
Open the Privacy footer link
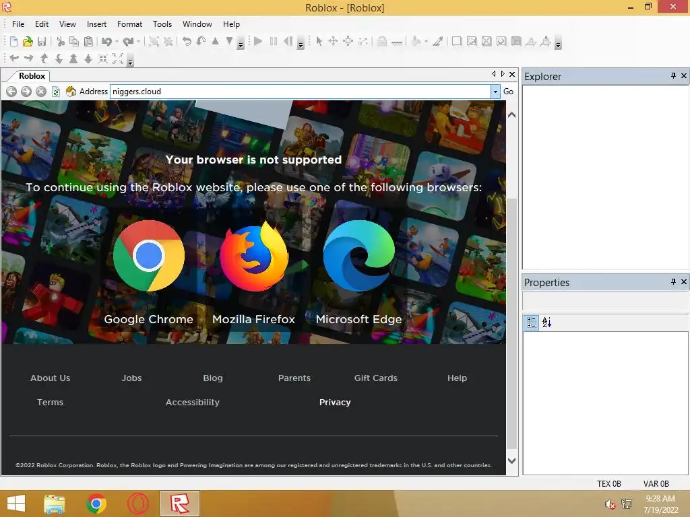tap(335, 403)
